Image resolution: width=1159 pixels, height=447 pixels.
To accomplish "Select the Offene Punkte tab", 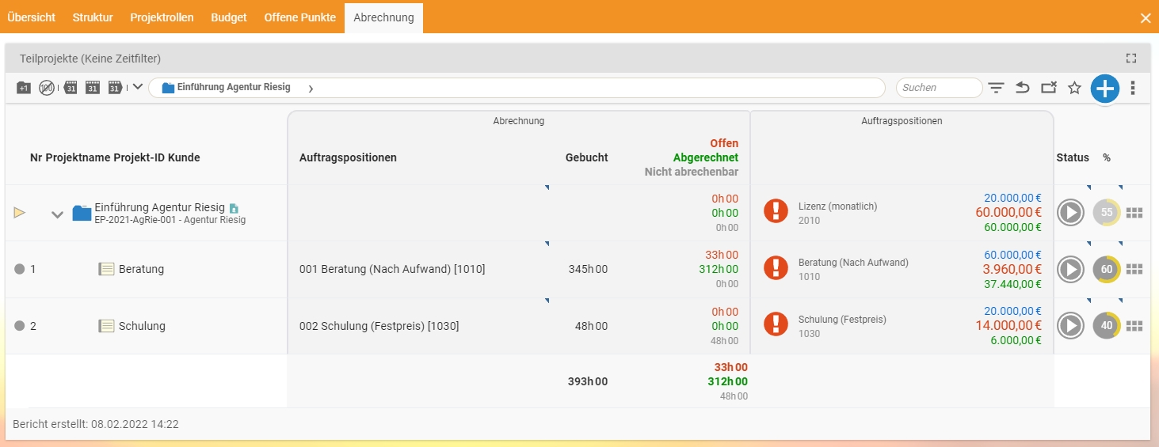I will (300, 17).
